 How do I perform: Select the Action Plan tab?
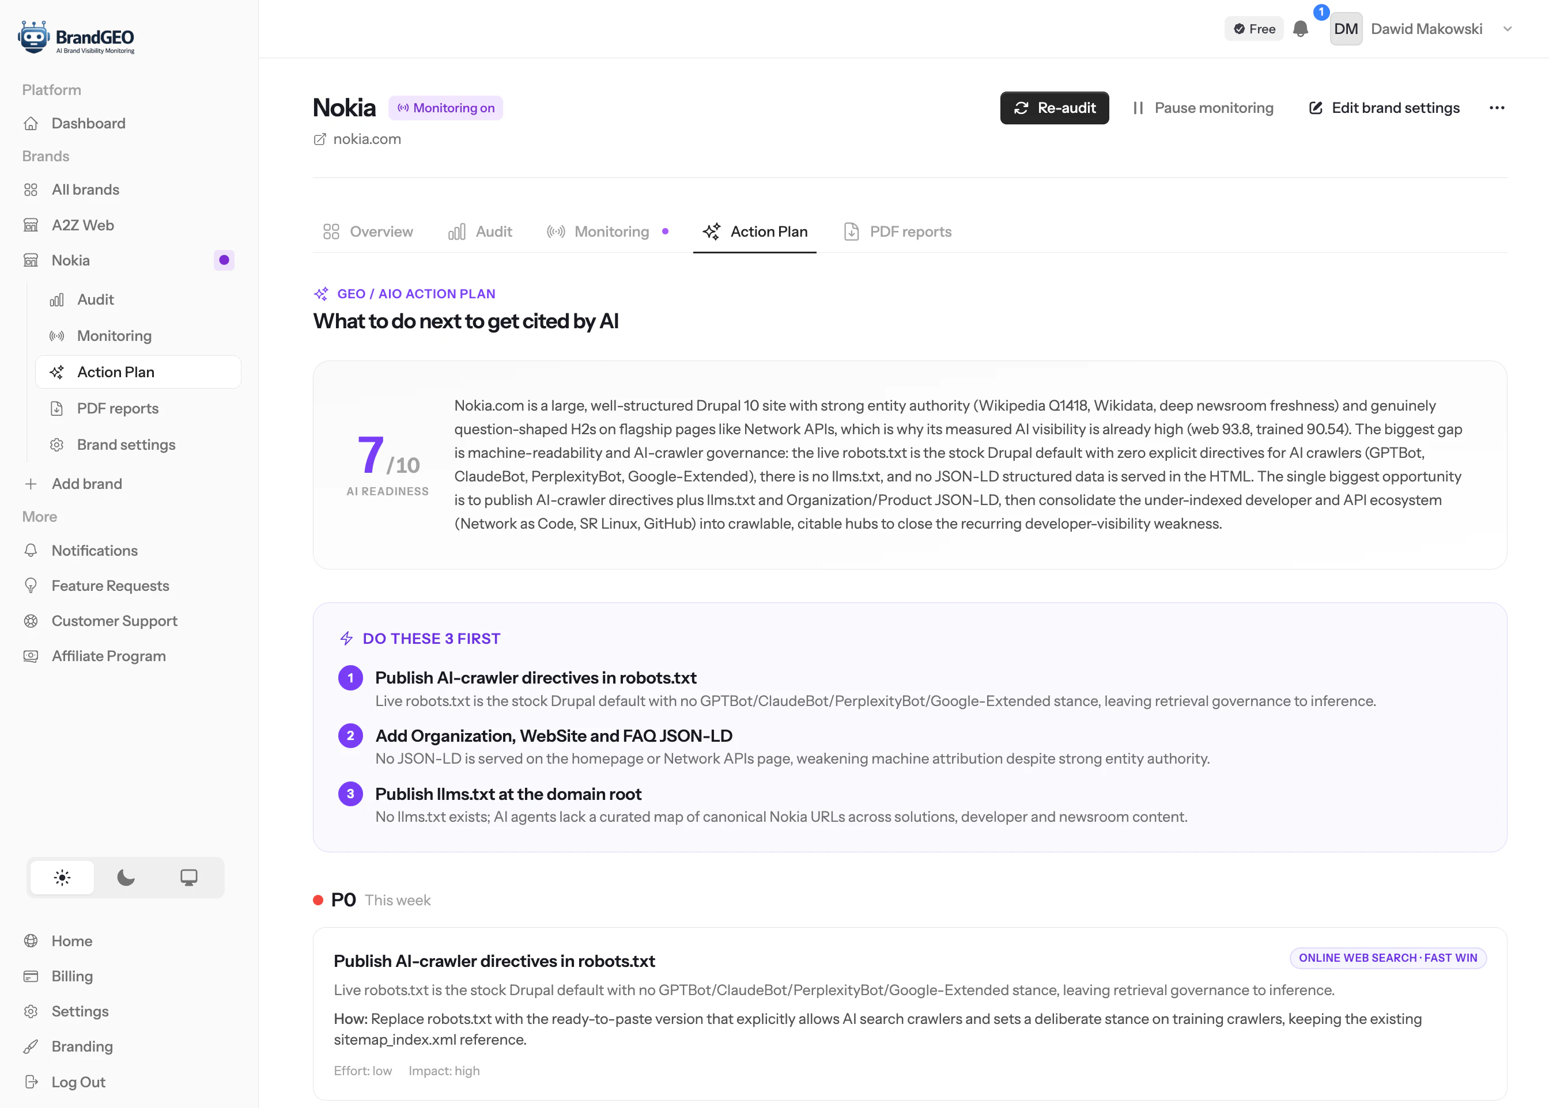coord(754,232)
